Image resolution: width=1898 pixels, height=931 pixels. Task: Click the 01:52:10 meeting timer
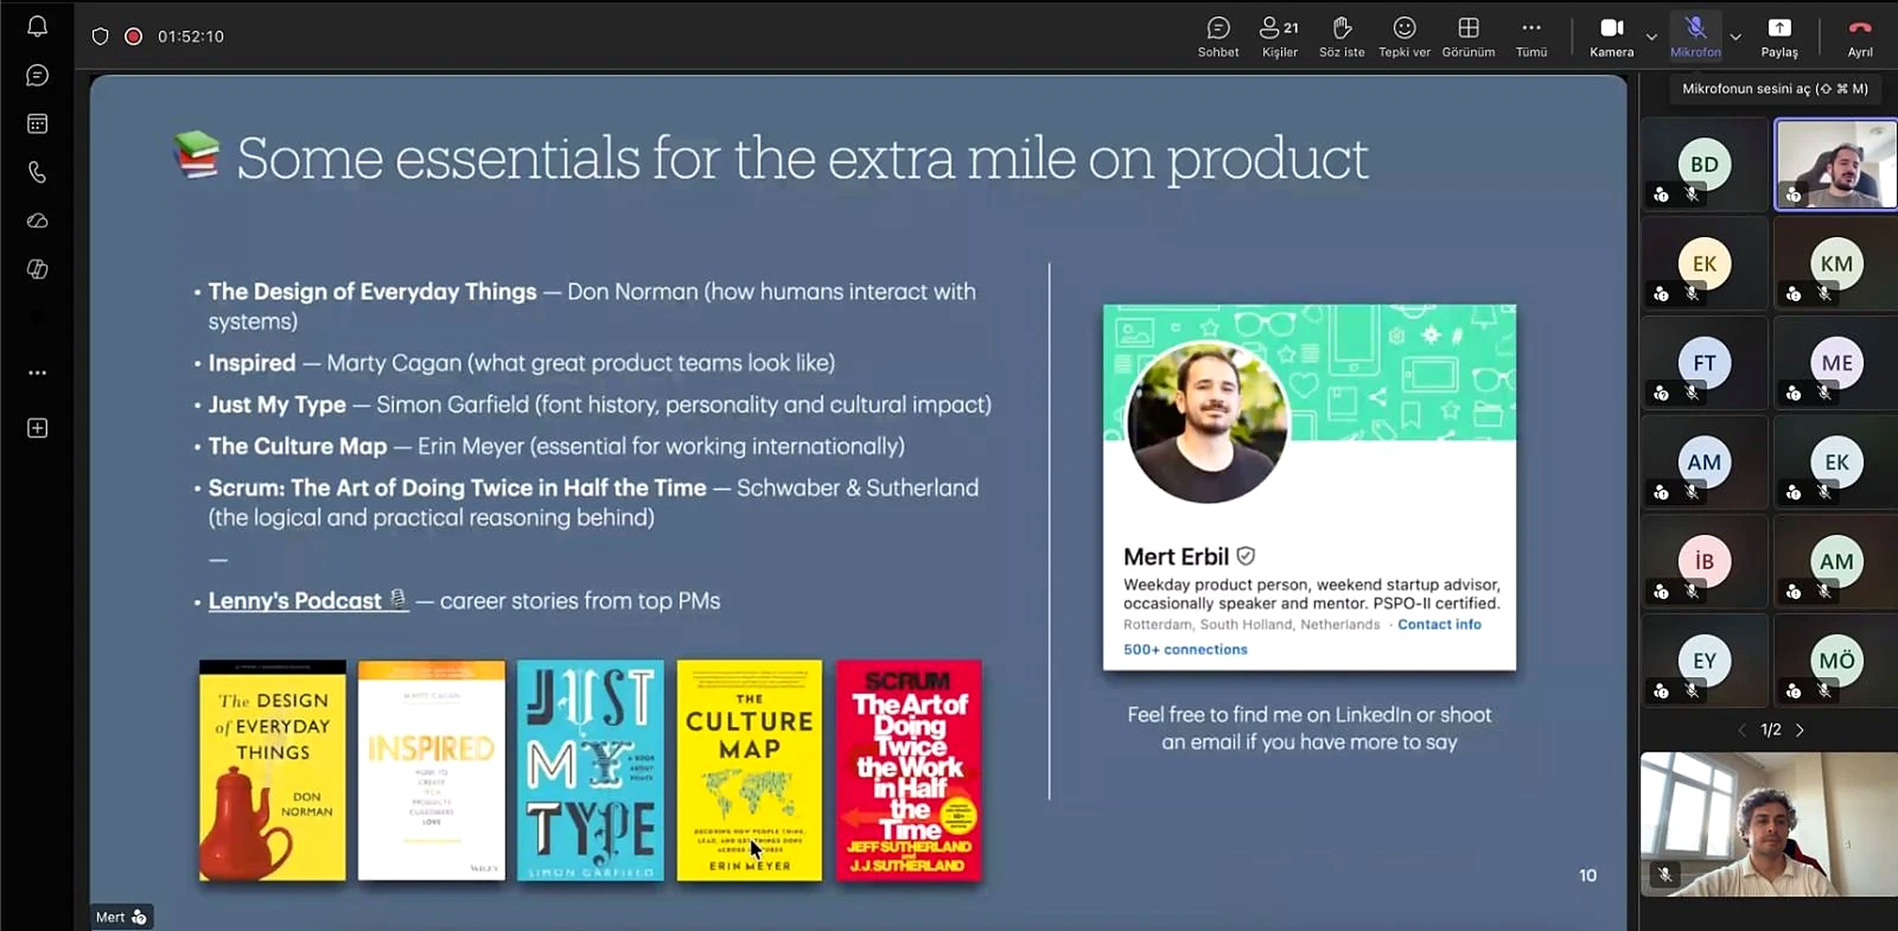(191, 36)
